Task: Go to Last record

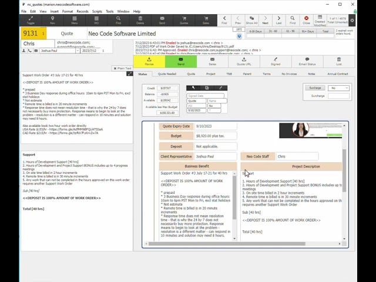Action: (279, 20)
